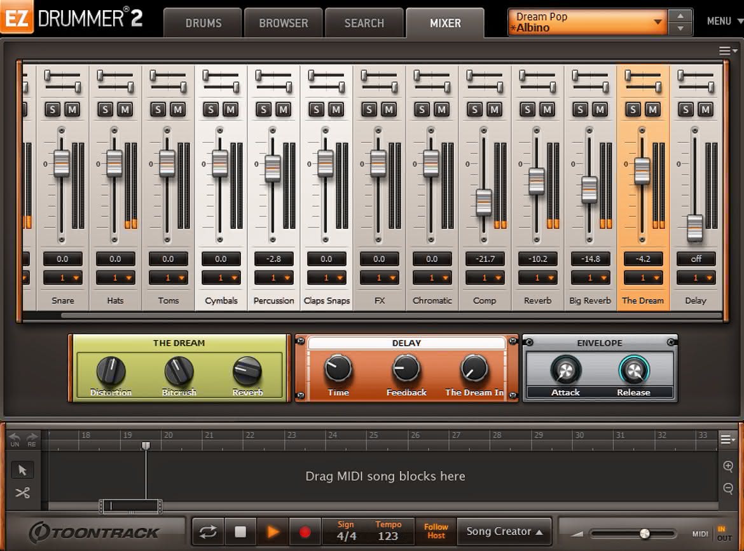Select the MIXER tab

(x=445, y=23)
